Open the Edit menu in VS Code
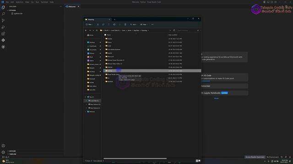The width and height of the screenshot is (293, 164). pyautogui.click(x=12, y=2)
